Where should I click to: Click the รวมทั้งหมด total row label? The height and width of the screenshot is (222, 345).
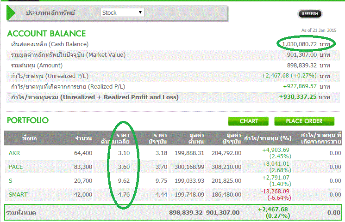point(21,212)
